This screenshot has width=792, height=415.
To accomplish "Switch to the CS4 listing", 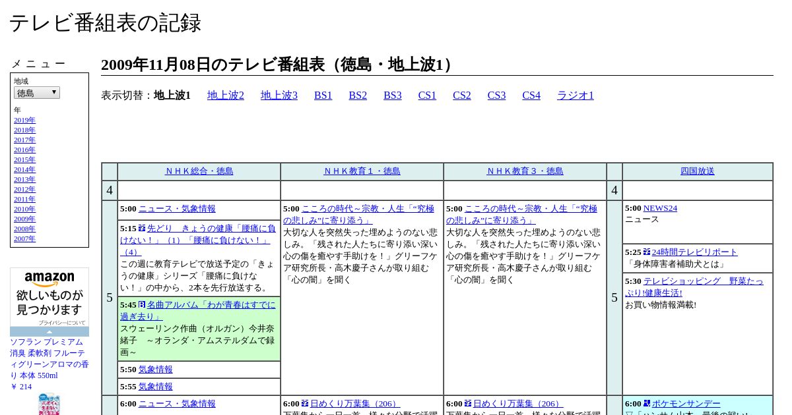I will pos(531,96).
